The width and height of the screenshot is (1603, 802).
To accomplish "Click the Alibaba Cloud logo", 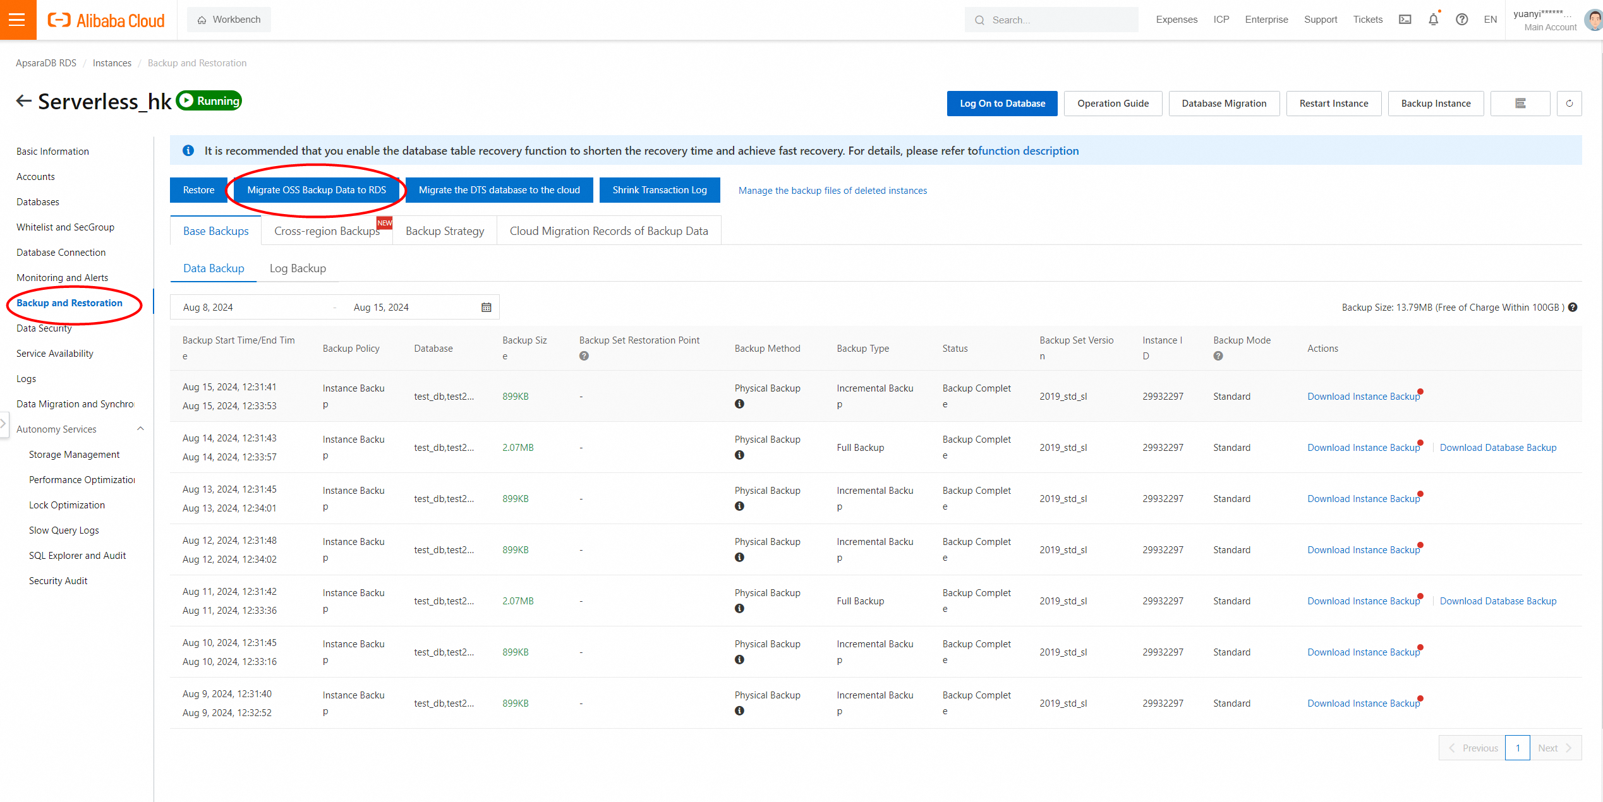I will [106, 20].
